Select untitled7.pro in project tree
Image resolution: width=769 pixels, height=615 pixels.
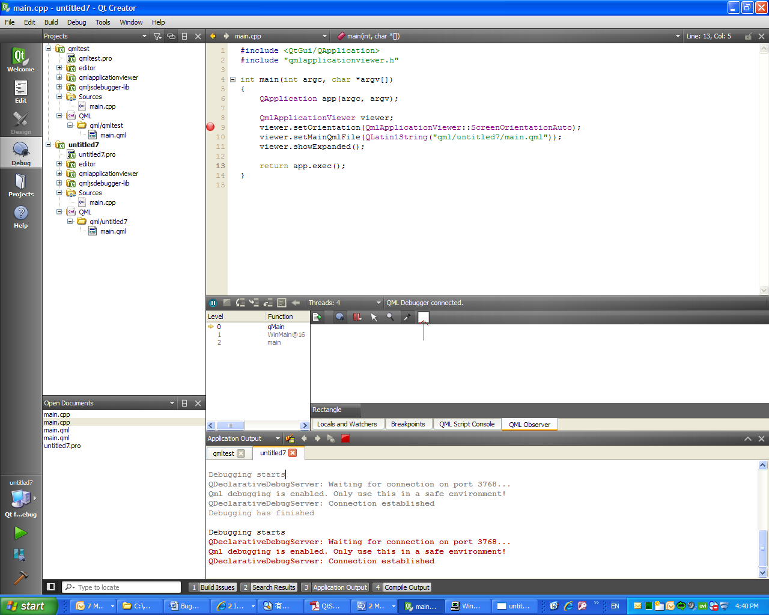point(97,154)
